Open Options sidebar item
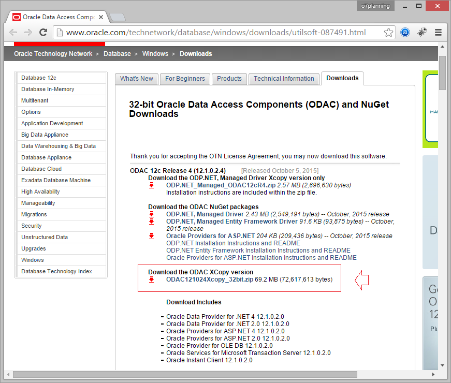 (61, 112)
